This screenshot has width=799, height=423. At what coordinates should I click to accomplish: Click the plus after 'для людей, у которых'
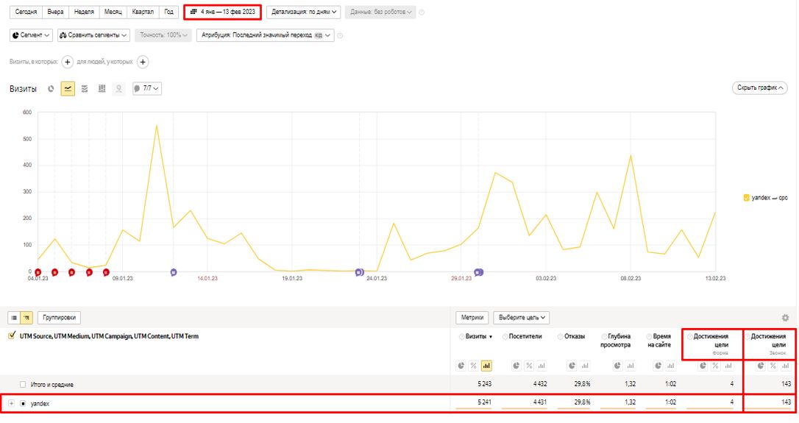tap(143, 63)
